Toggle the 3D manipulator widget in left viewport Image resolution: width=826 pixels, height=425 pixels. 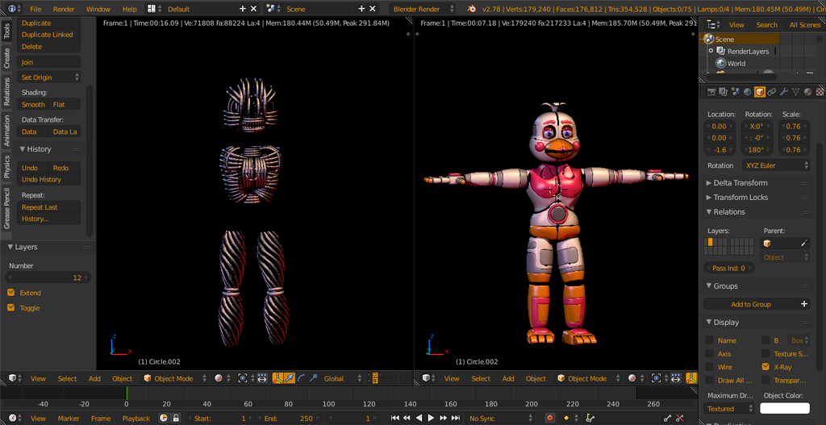(x=277, y=378)
